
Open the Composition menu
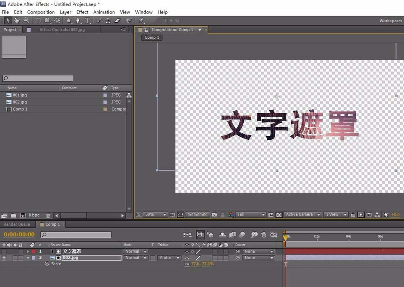[40, 12]
